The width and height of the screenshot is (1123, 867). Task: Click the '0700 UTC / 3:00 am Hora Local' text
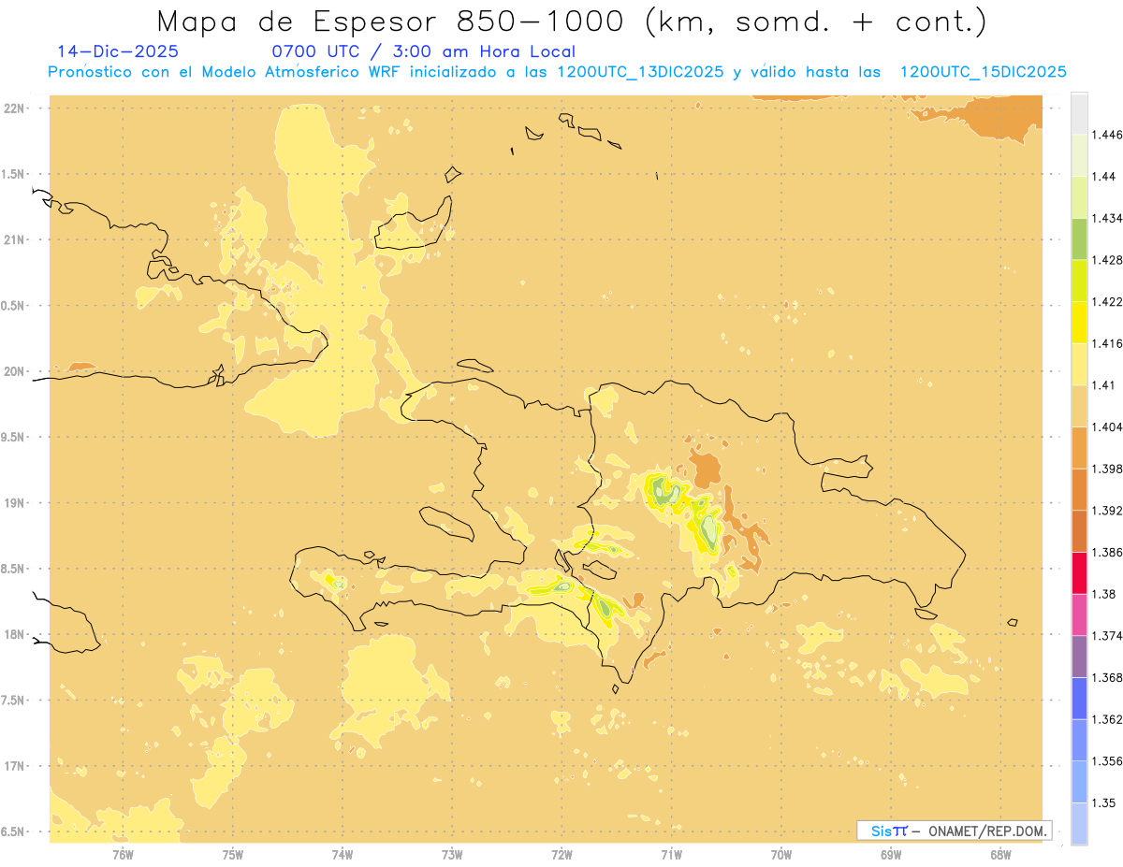[x=423, y=51]
